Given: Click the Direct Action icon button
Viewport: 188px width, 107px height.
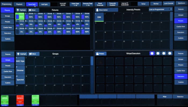Looking at the screenshot, I should pyautogui.click(x=97, y=10).
